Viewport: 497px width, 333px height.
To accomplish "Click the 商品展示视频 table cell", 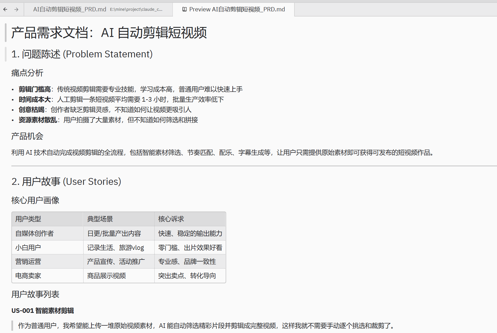I will click(107, 276).
